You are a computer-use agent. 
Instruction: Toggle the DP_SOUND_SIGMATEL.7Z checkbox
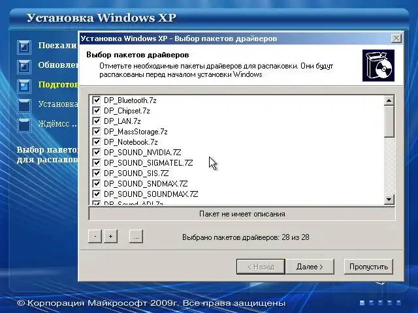point(96,162)
